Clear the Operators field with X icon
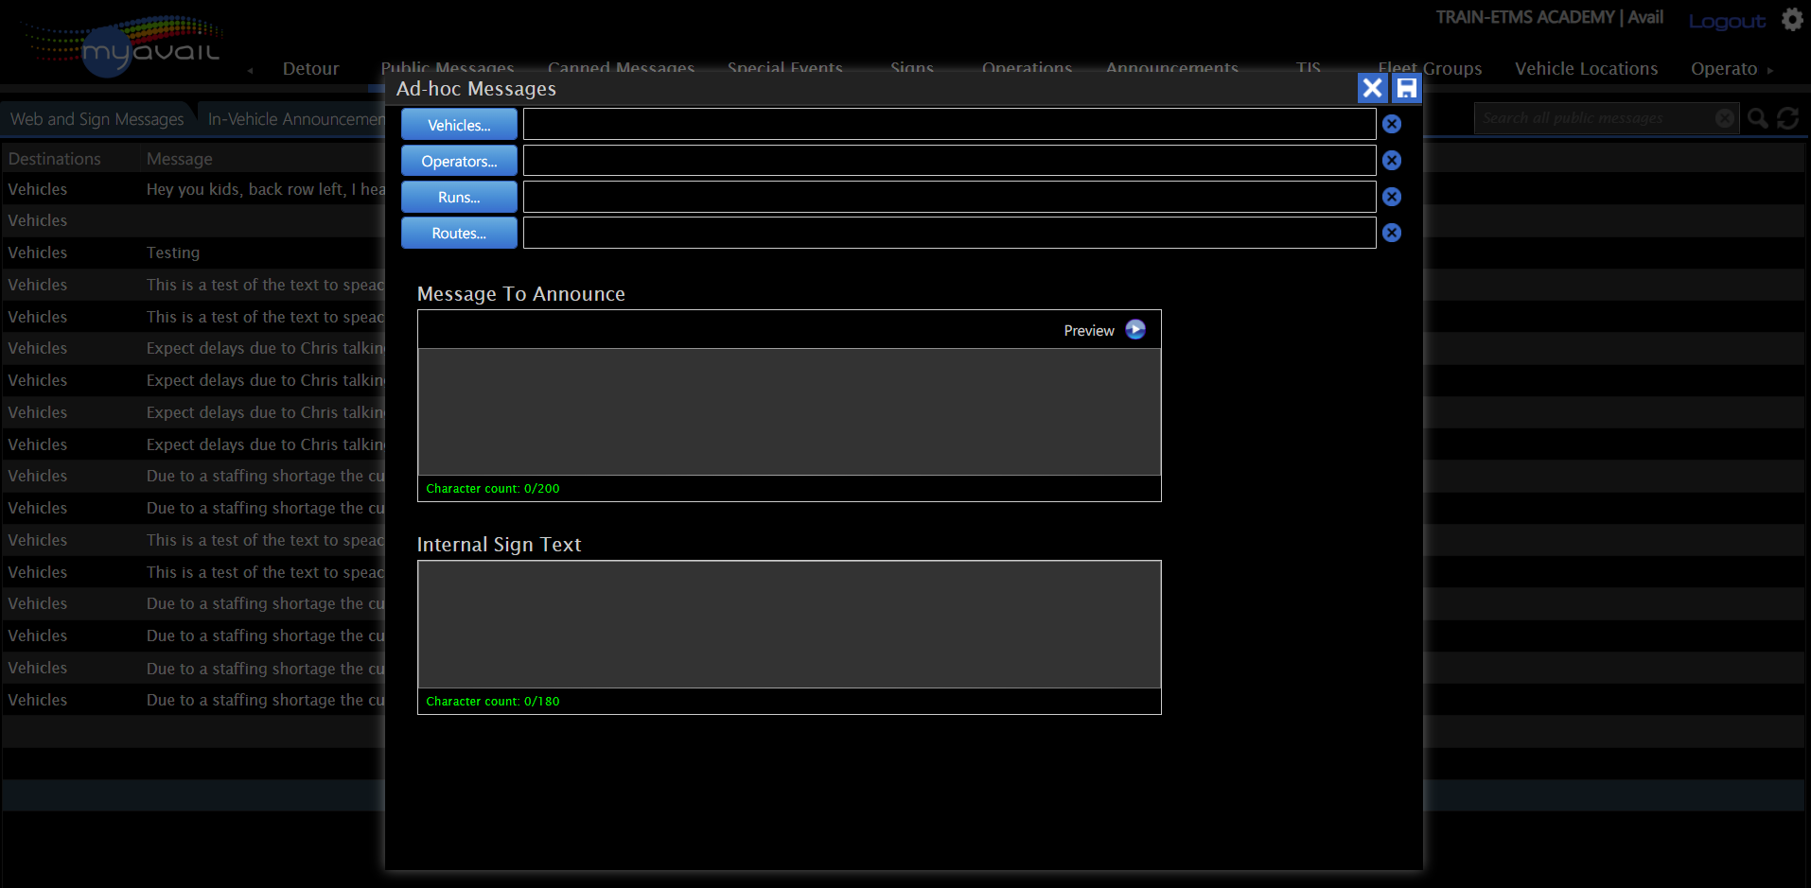 point(1391,161)
